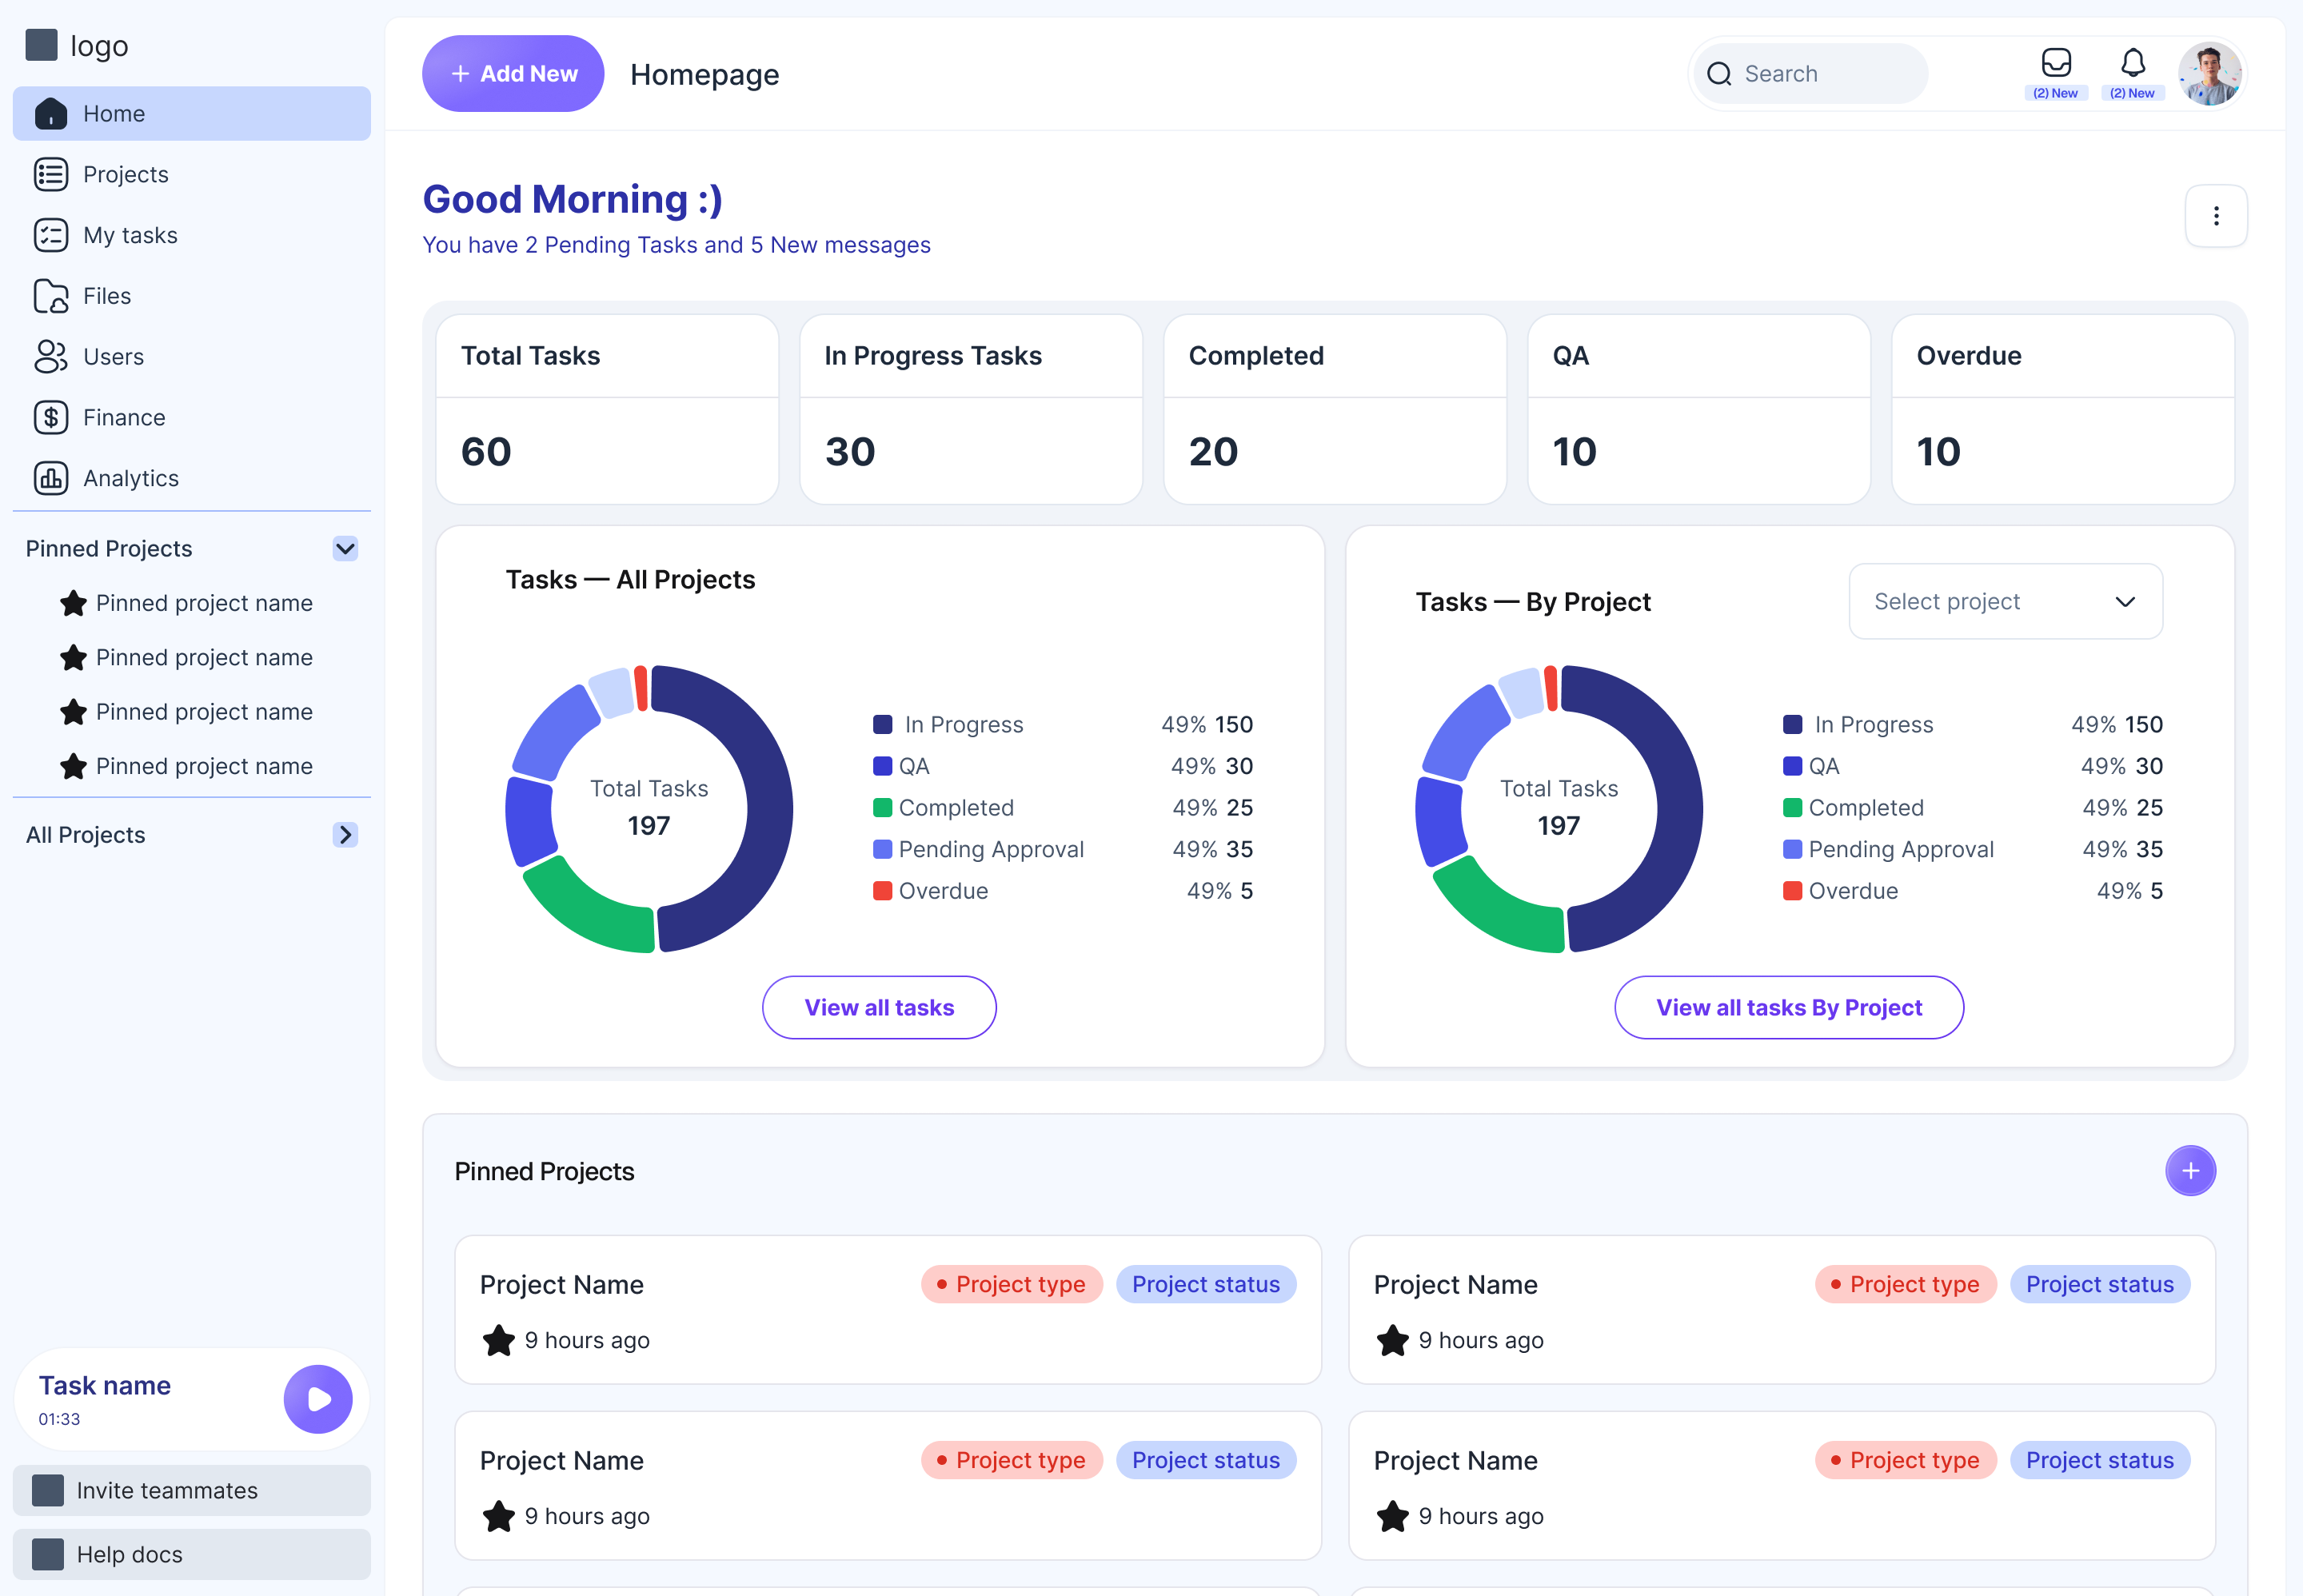Click the Invite teammates label text

[x=167, y=1490]
